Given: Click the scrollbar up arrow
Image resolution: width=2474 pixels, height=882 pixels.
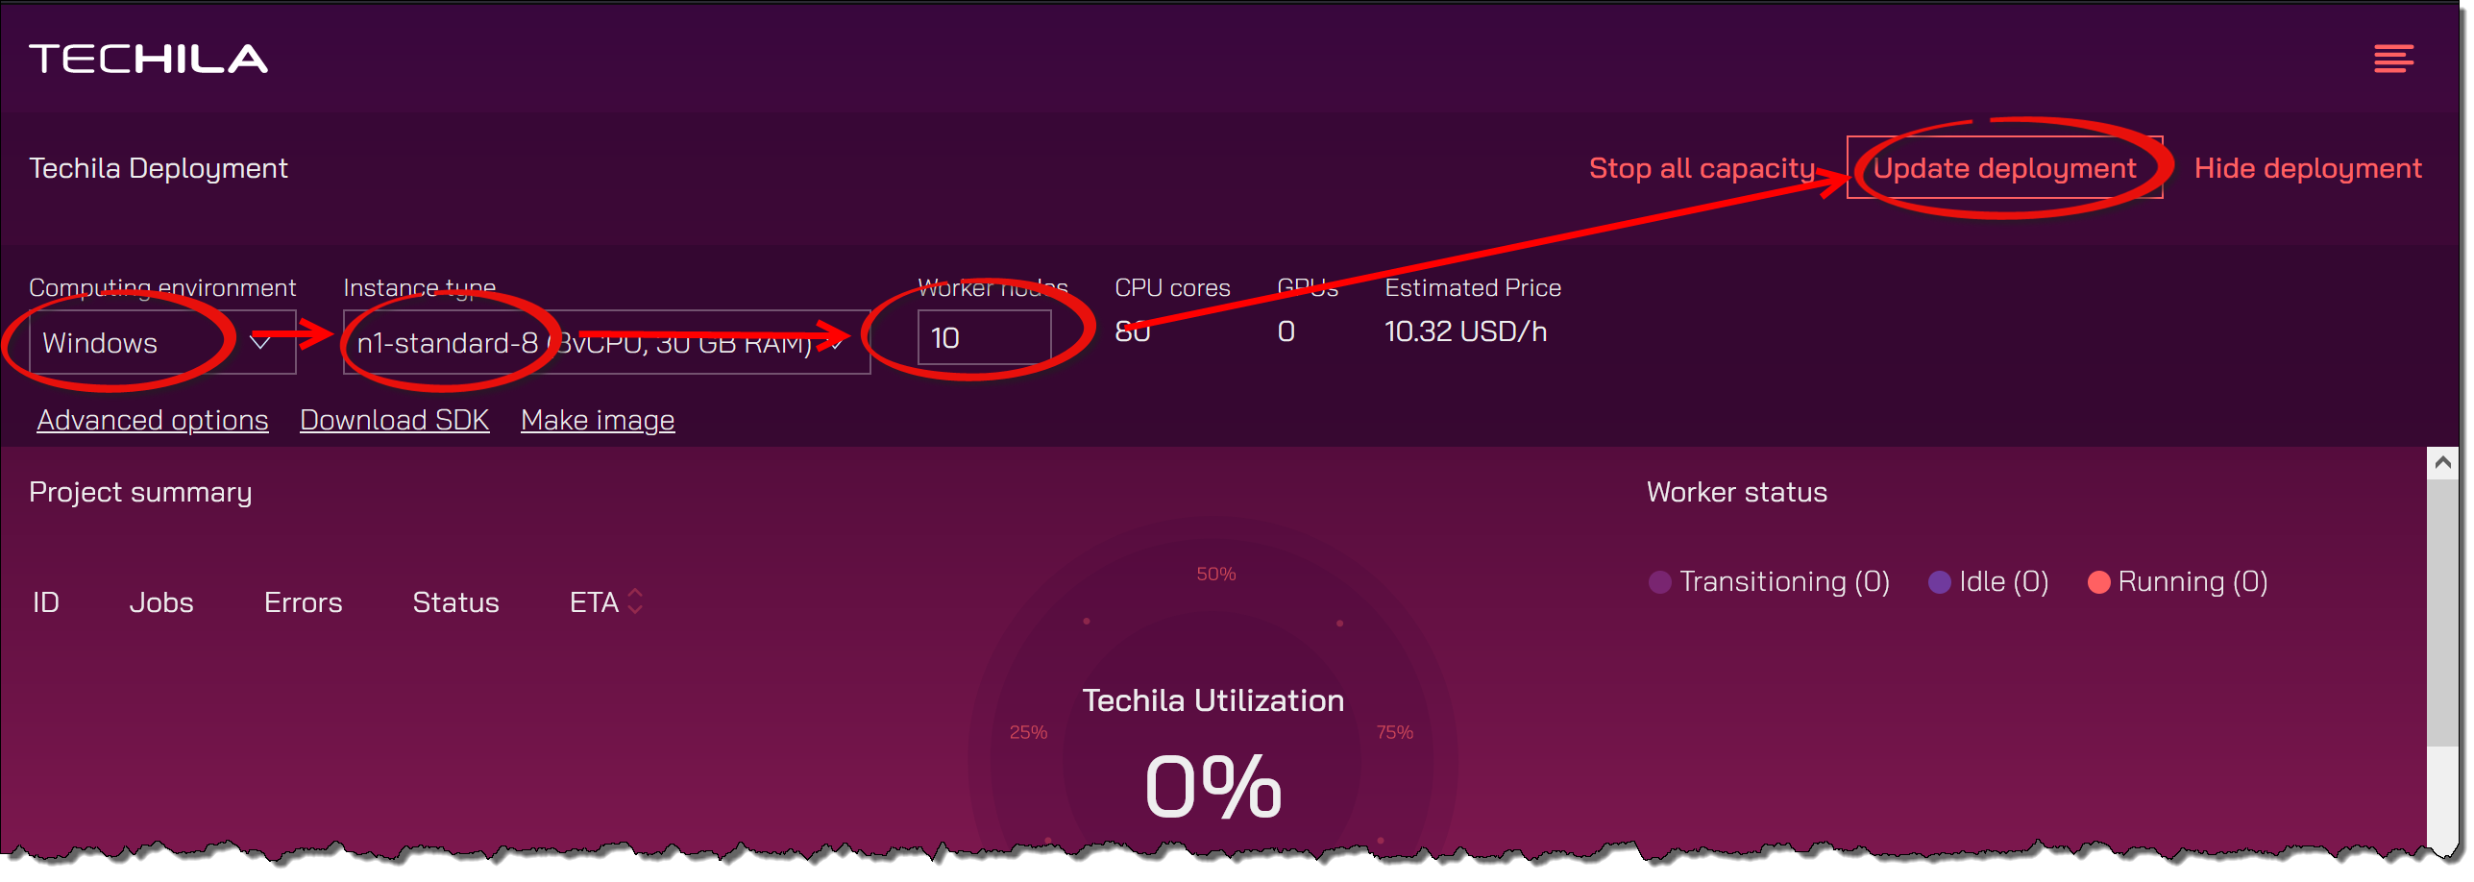Looking at the screenshot, I should [2442, 463].
